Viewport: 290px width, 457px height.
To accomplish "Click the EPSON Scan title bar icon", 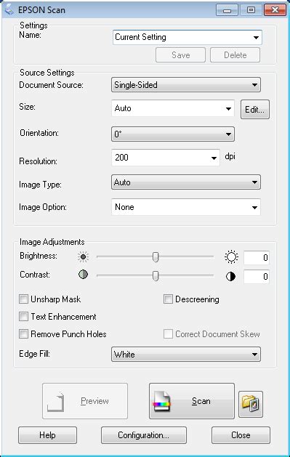I will tap(9, 9).
